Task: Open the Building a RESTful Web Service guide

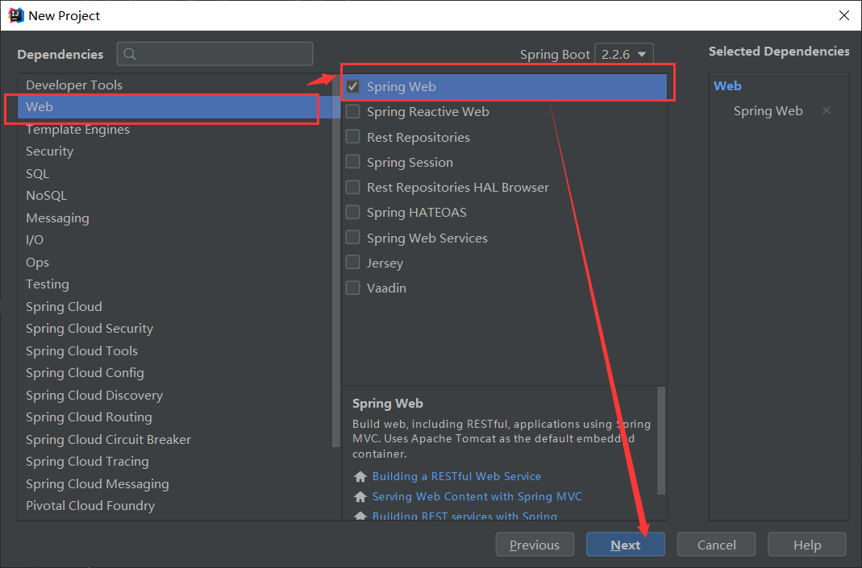Action: [x=456, y=476]
